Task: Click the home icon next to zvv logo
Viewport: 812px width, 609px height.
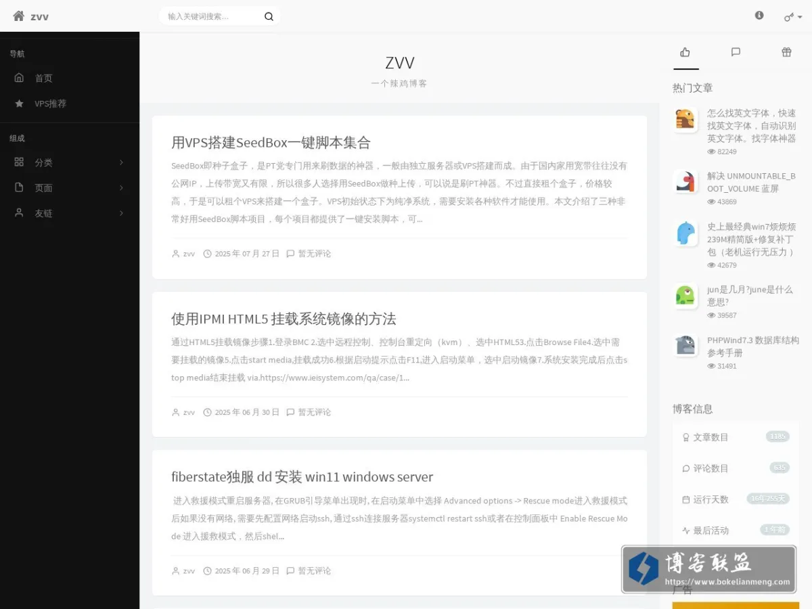Action: point(18,16)
